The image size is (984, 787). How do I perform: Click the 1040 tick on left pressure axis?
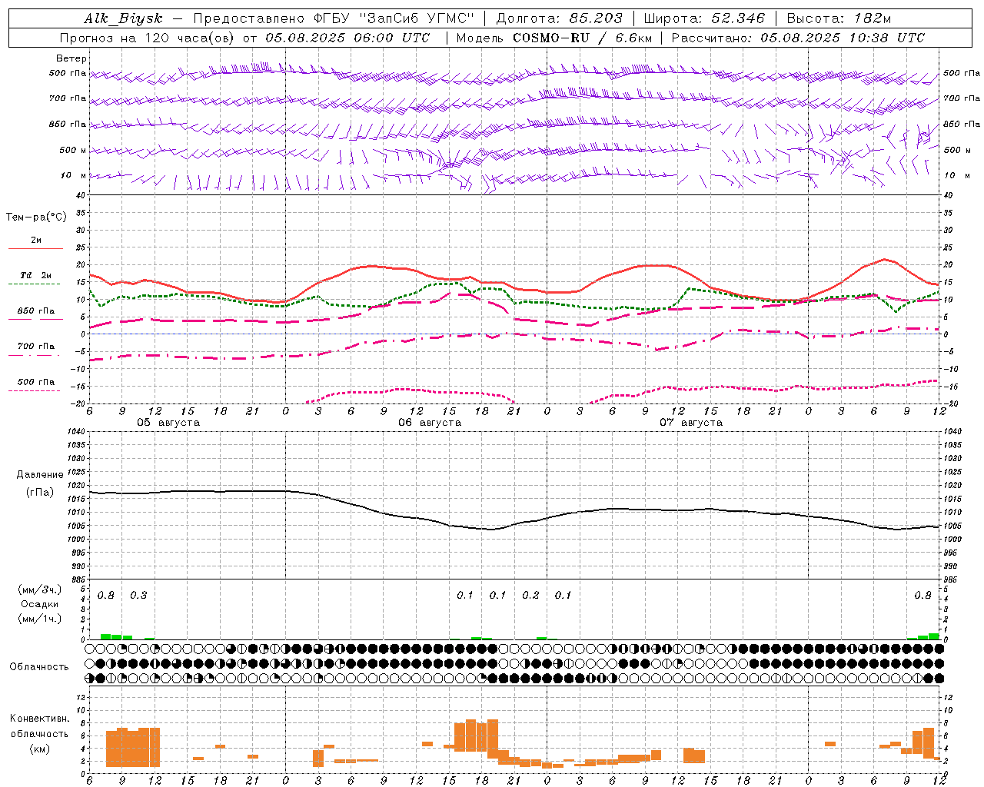point(75,432)
